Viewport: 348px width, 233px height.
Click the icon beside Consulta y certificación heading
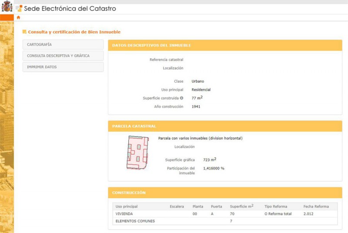click(24, 32)
